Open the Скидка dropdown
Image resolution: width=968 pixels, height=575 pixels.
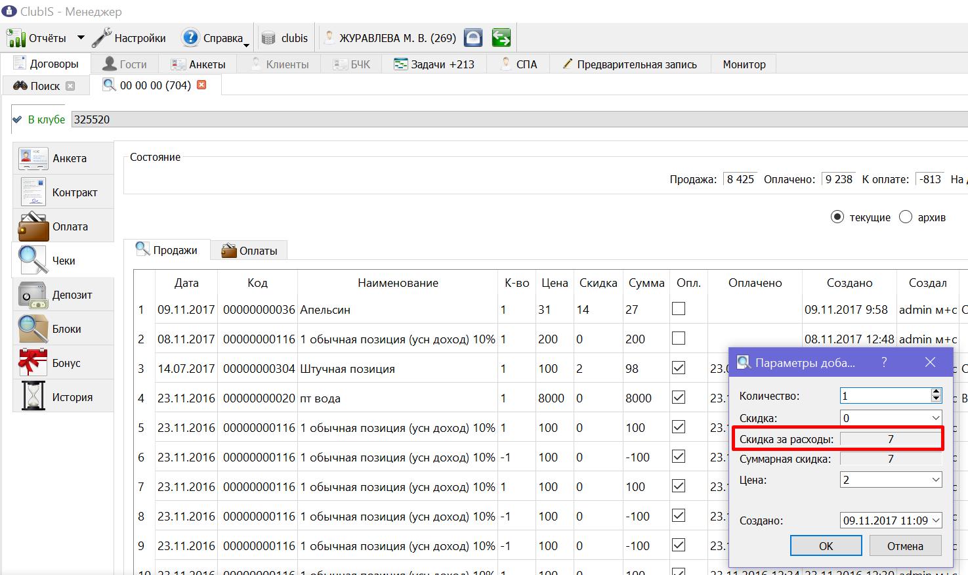tap(936, 418)
